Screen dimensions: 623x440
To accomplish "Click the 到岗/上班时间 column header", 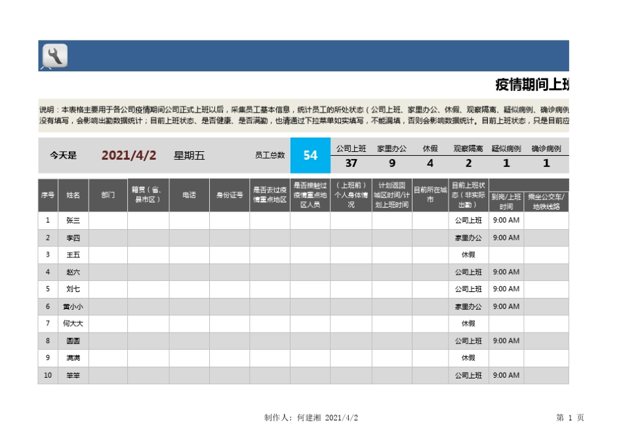I will [x=506, y=202].
